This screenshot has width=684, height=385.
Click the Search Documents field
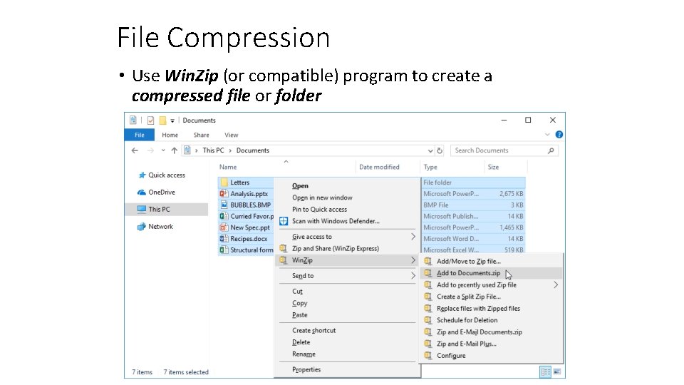(504, 150)
